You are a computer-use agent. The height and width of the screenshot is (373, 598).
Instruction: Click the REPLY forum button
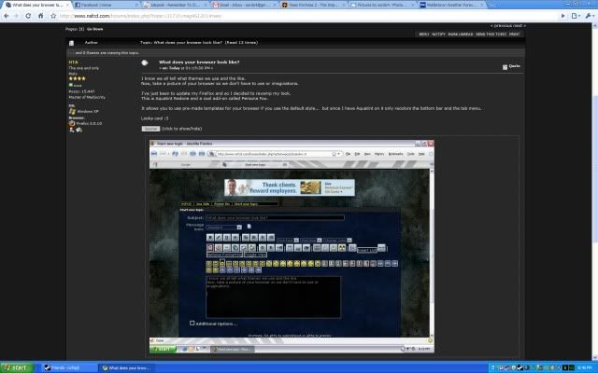click(x=423, y=35)
